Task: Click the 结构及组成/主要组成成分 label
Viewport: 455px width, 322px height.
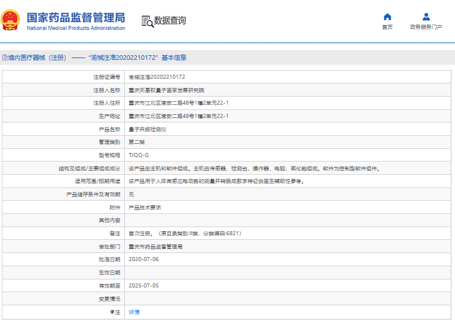Action: 89,168
